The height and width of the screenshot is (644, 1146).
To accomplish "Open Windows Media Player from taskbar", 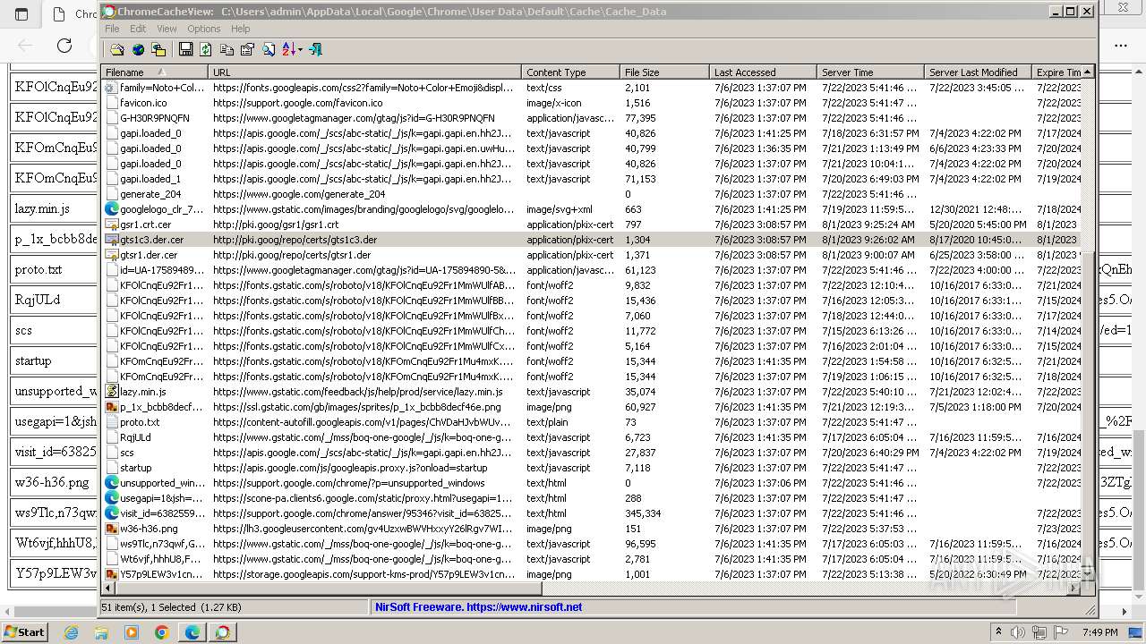I will [x=132, y=632].
